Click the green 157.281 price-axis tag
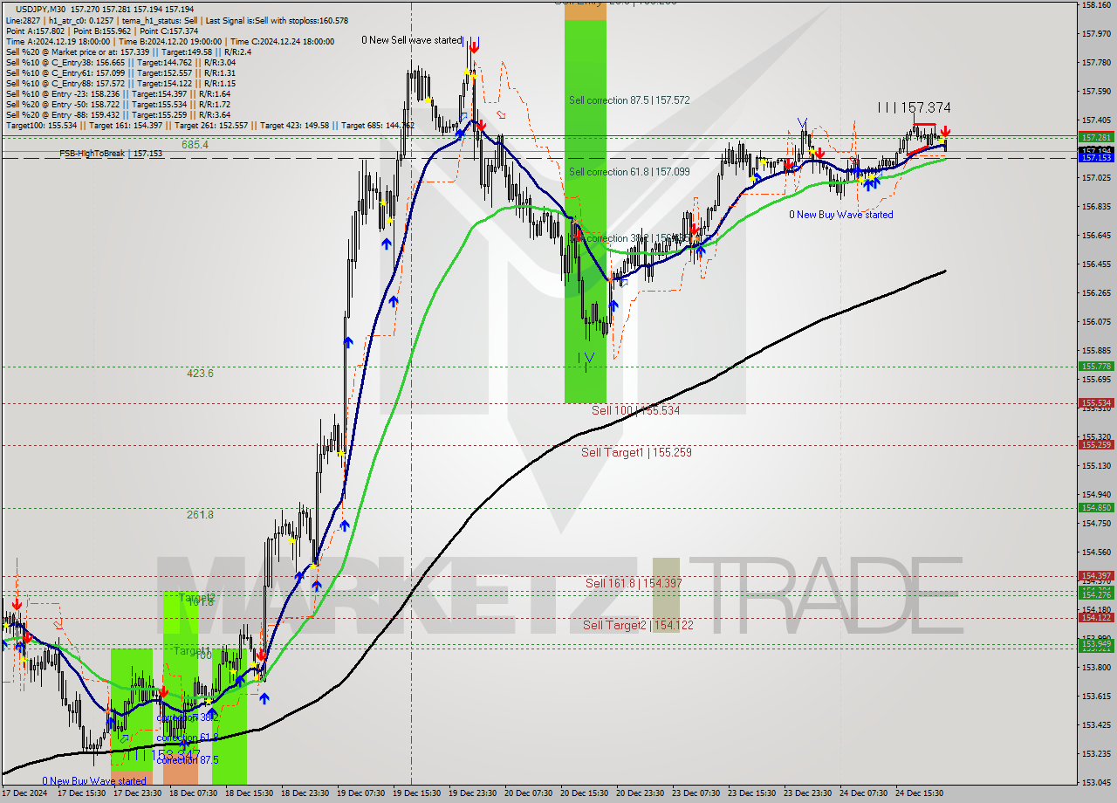Screen dimensions: 1117x803 click(x=1096, y=138)
